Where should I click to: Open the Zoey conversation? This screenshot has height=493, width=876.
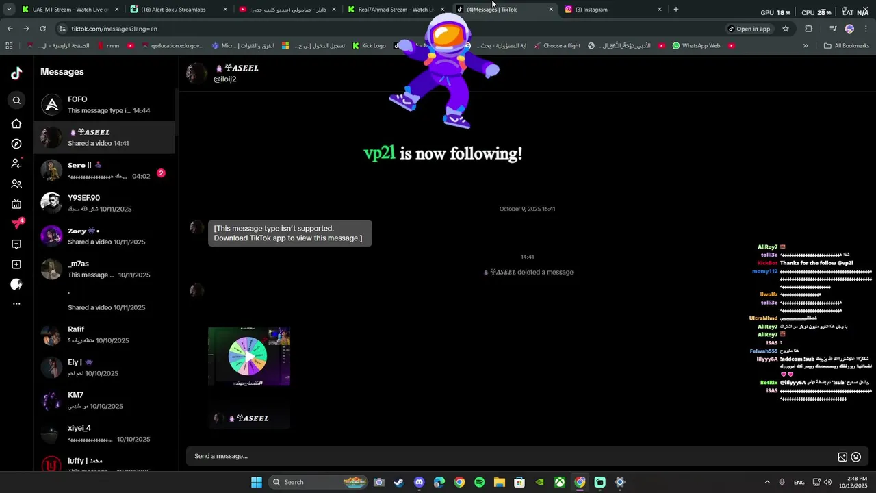tap(104, 236)
